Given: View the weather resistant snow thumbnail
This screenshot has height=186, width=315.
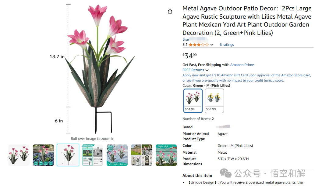Looking at the screenshot, I should (x=117, y=155).
